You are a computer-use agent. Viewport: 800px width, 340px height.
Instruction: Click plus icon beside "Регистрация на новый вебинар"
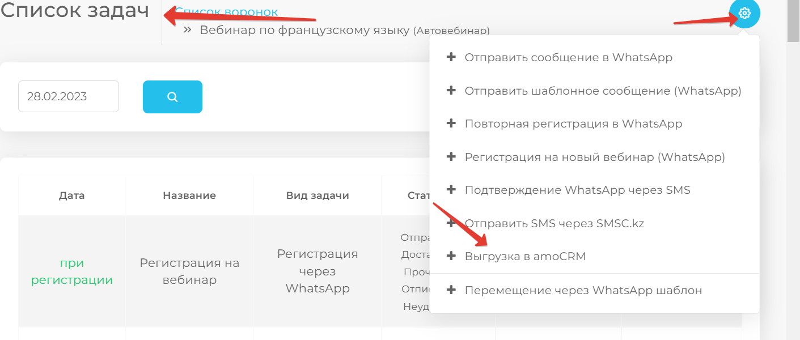pos(451,156)
